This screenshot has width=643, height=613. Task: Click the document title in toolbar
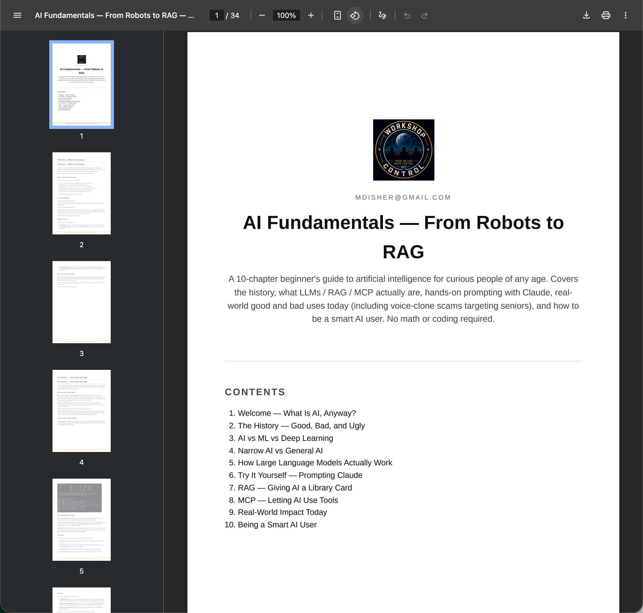(x=114, y=15)
